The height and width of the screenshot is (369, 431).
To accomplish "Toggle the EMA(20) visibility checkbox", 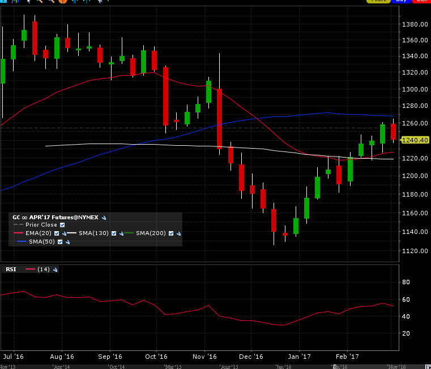I will [57, 233].
